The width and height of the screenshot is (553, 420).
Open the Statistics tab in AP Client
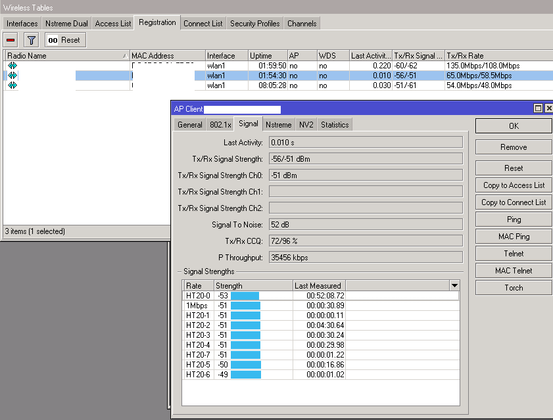[x=335, y=125]
